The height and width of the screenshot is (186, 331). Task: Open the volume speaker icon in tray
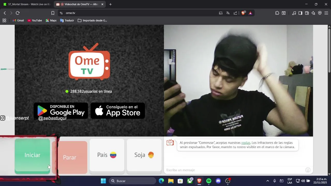(x=303, y=181)
